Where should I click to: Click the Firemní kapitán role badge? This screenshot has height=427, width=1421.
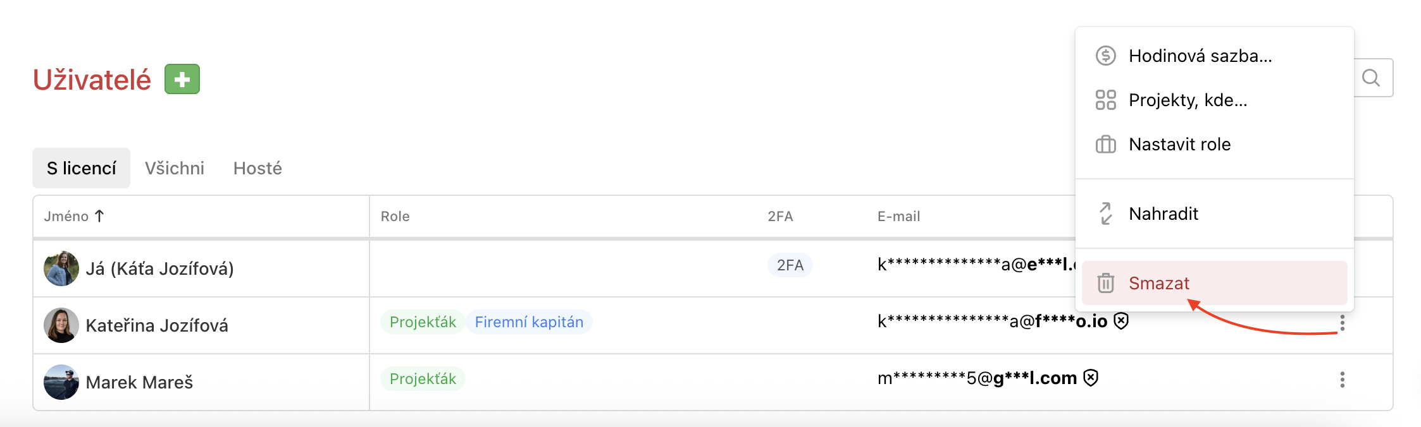coord(530,322)
